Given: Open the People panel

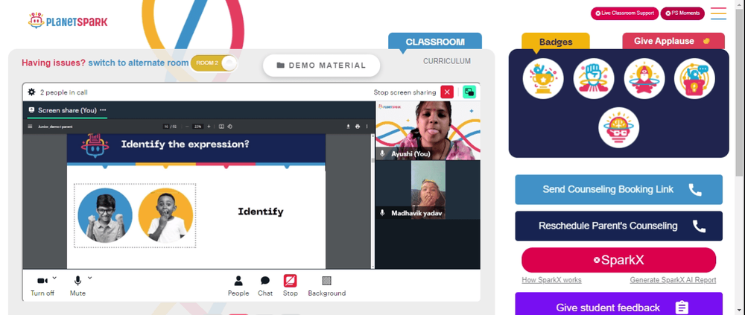Looking at the screenshot, I should pyautogui.click(x=238, y=286).
